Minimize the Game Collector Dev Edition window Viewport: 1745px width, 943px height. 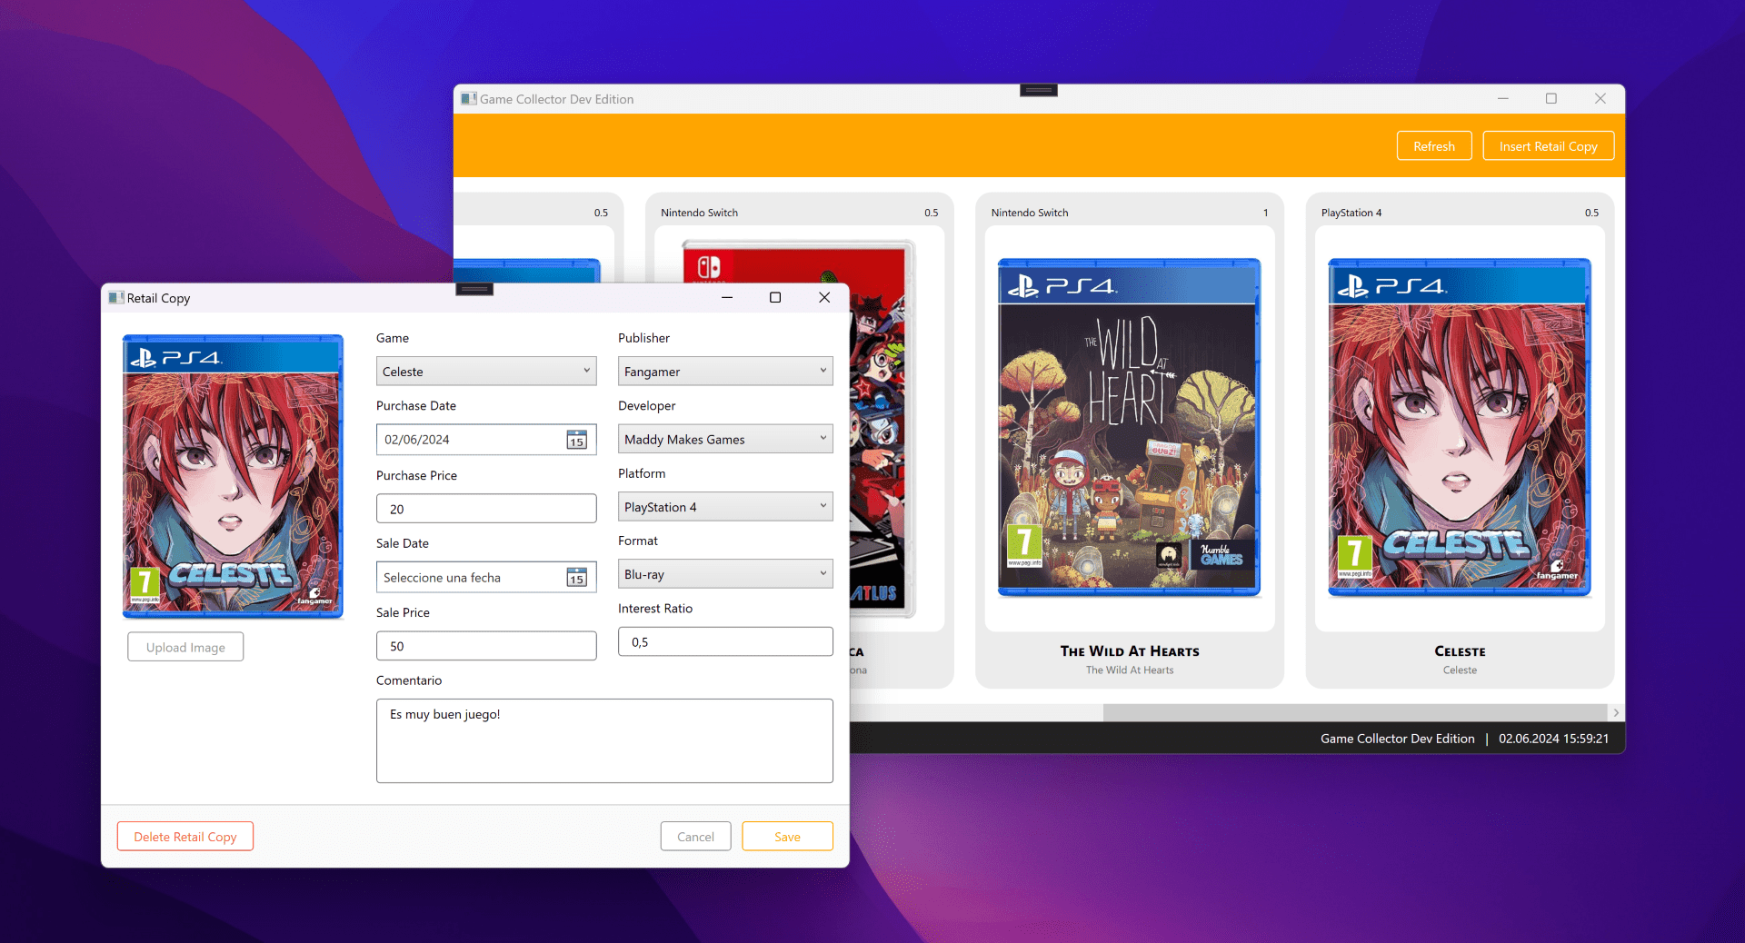(1503, 98)
